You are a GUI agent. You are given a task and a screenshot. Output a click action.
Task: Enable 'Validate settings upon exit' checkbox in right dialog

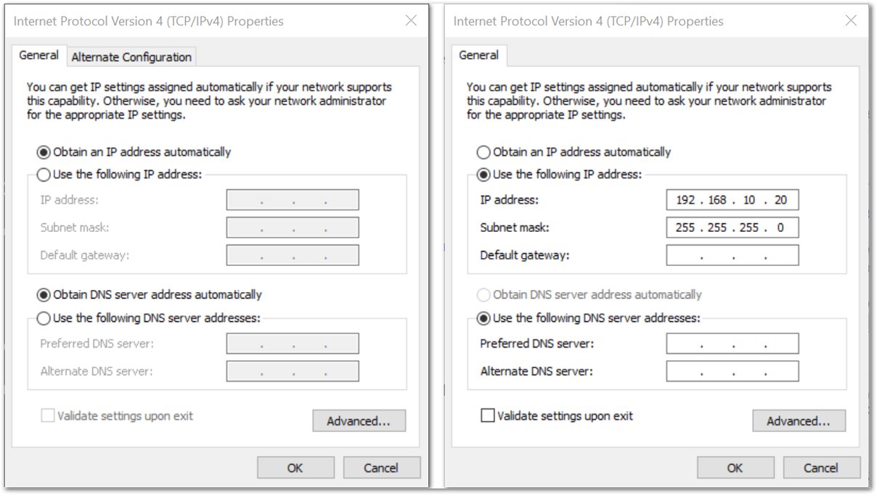(558, 416)
